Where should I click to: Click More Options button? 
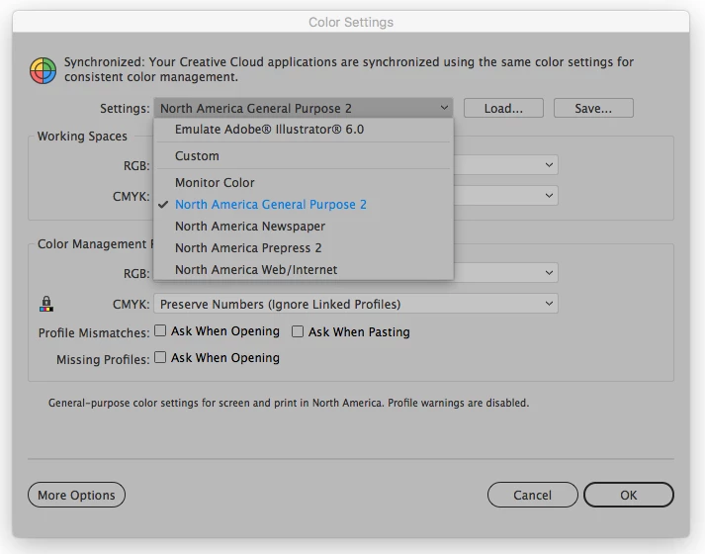click(x=76, y=495)
